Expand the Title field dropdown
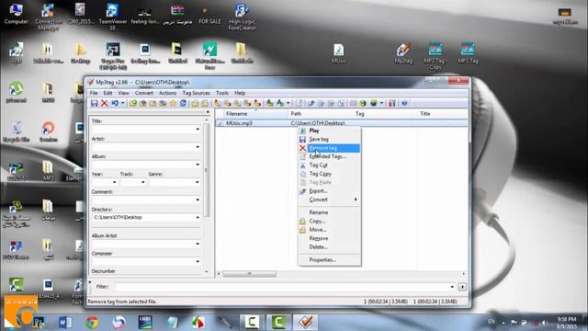The height and width of the screenshot is (331, 588). click(198, 129)
